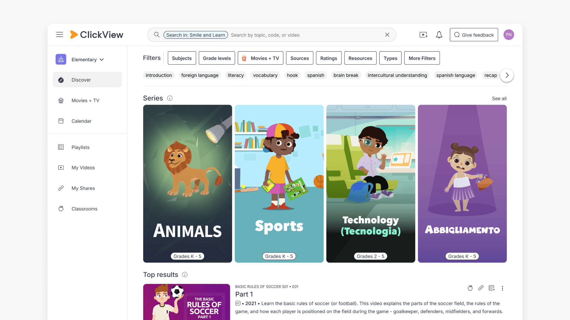Click the My Shares link icon
570x320 pixels.
click(61, 188)
